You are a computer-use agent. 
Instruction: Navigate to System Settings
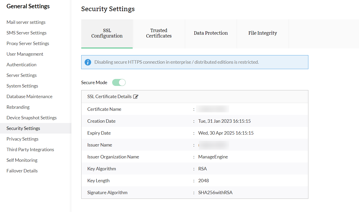pyautogui.click(x=22, y=86)
